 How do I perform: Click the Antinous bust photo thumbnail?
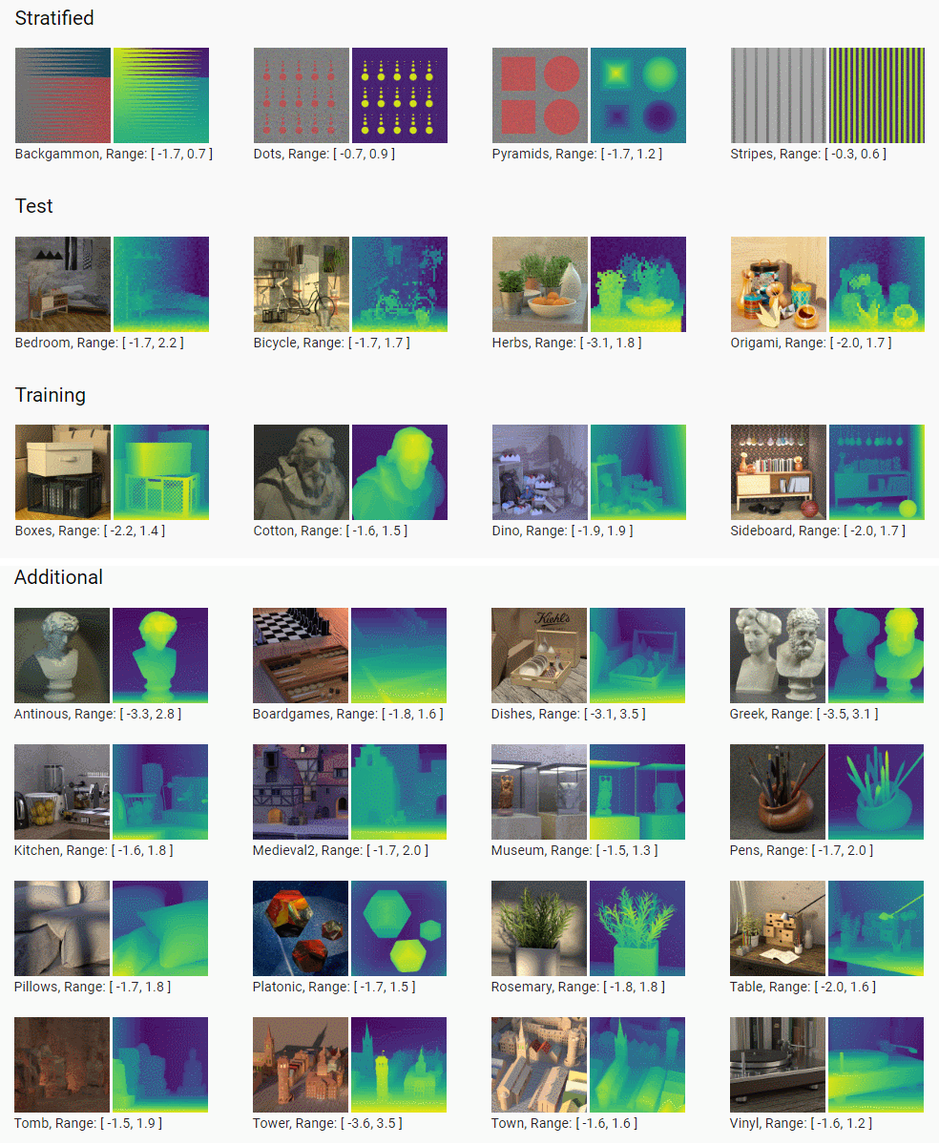coord(62,656)
